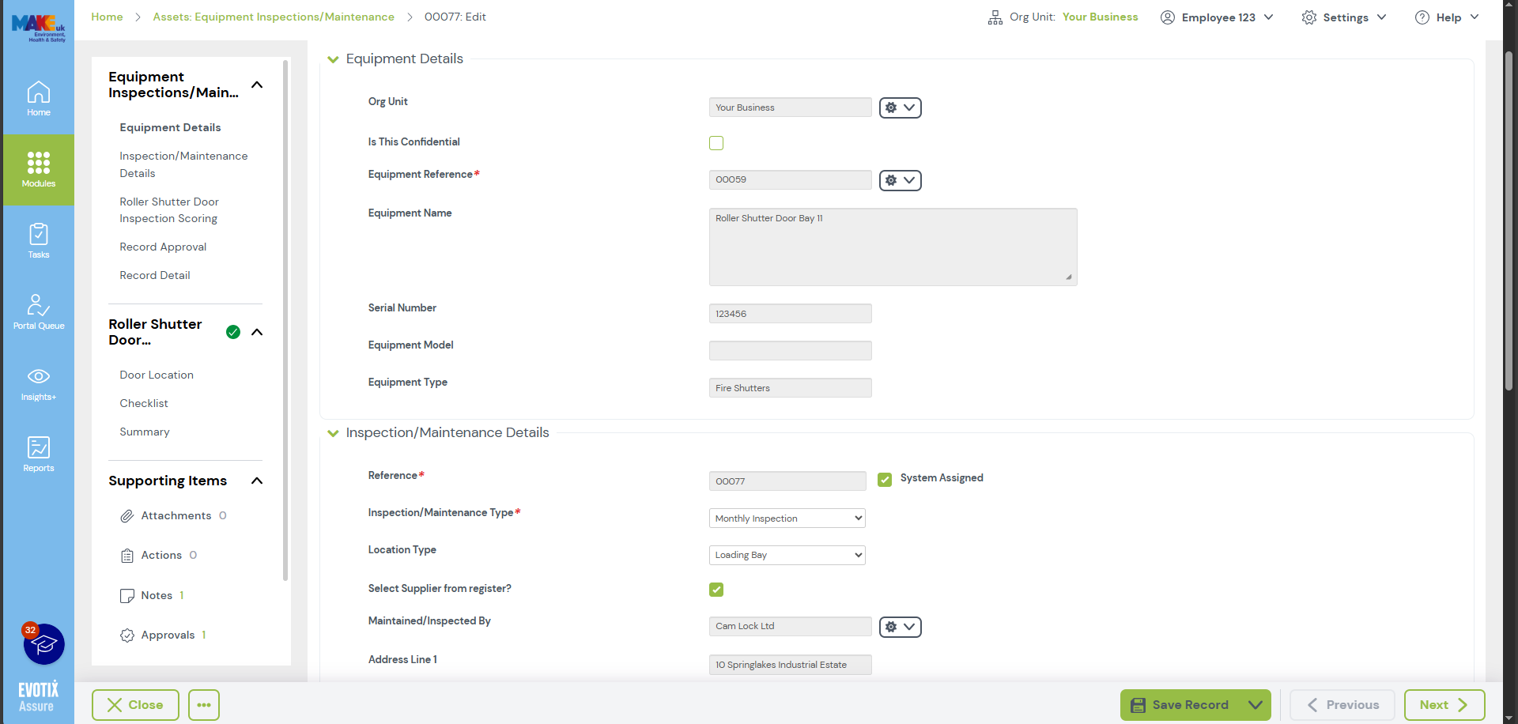The width and height of the screenshot is (1518, 724).
Task: Go to Door Location section
Action: (x=157, y=375)
